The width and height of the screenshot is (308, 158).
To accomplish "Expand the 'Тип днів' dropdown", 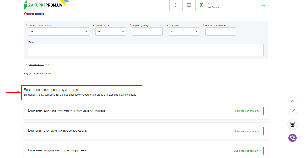I will pyautogui.click(x=184, y=31).
